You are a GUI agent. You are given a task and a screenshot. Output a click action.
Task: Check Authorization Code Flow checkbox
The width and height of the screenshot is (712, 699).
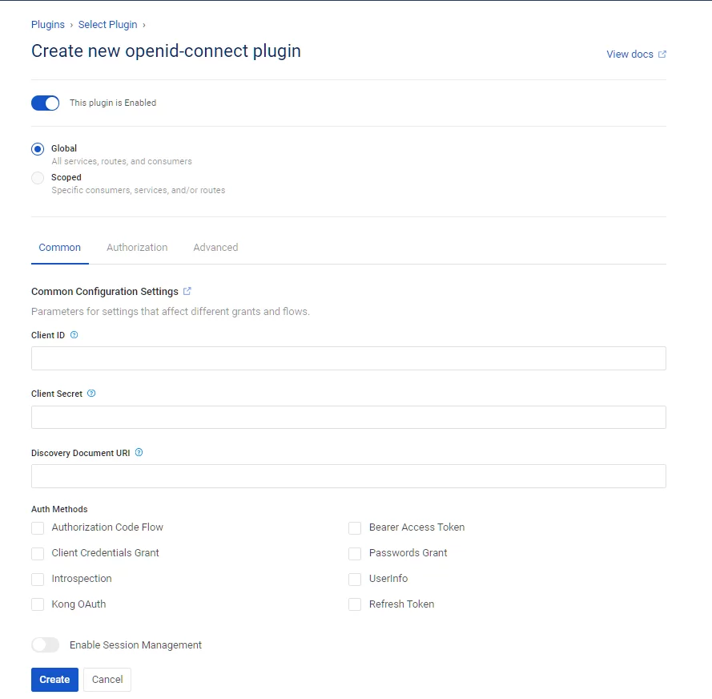click(x=38, y=528)
